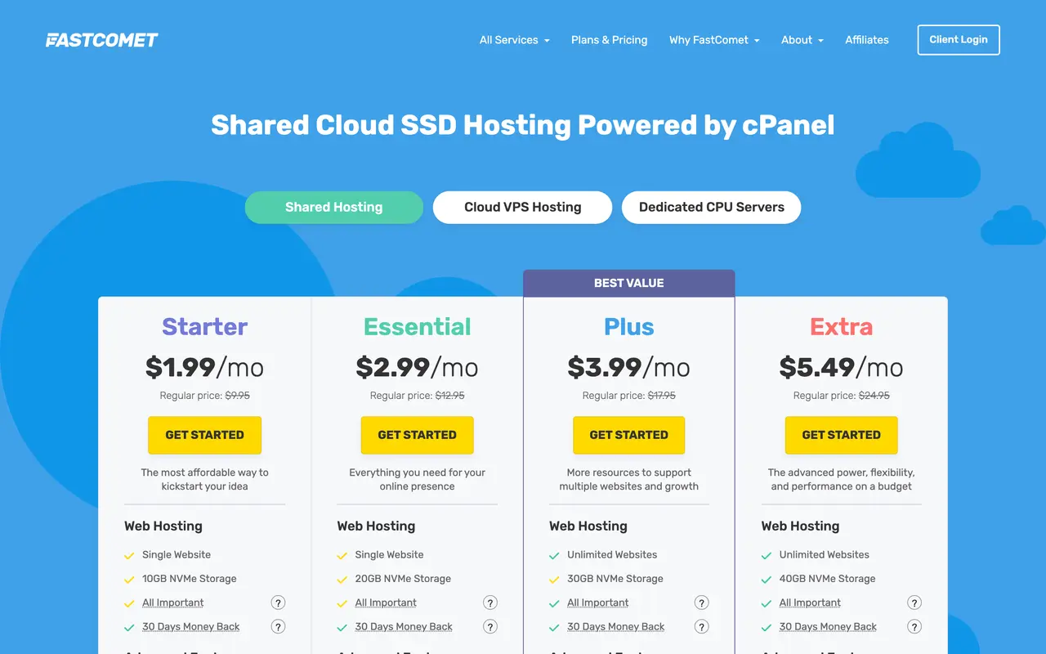Click the struck-through $9.95 regular price
The width and height of the screenshot is (1046, 654).
[x=237, y=396]
